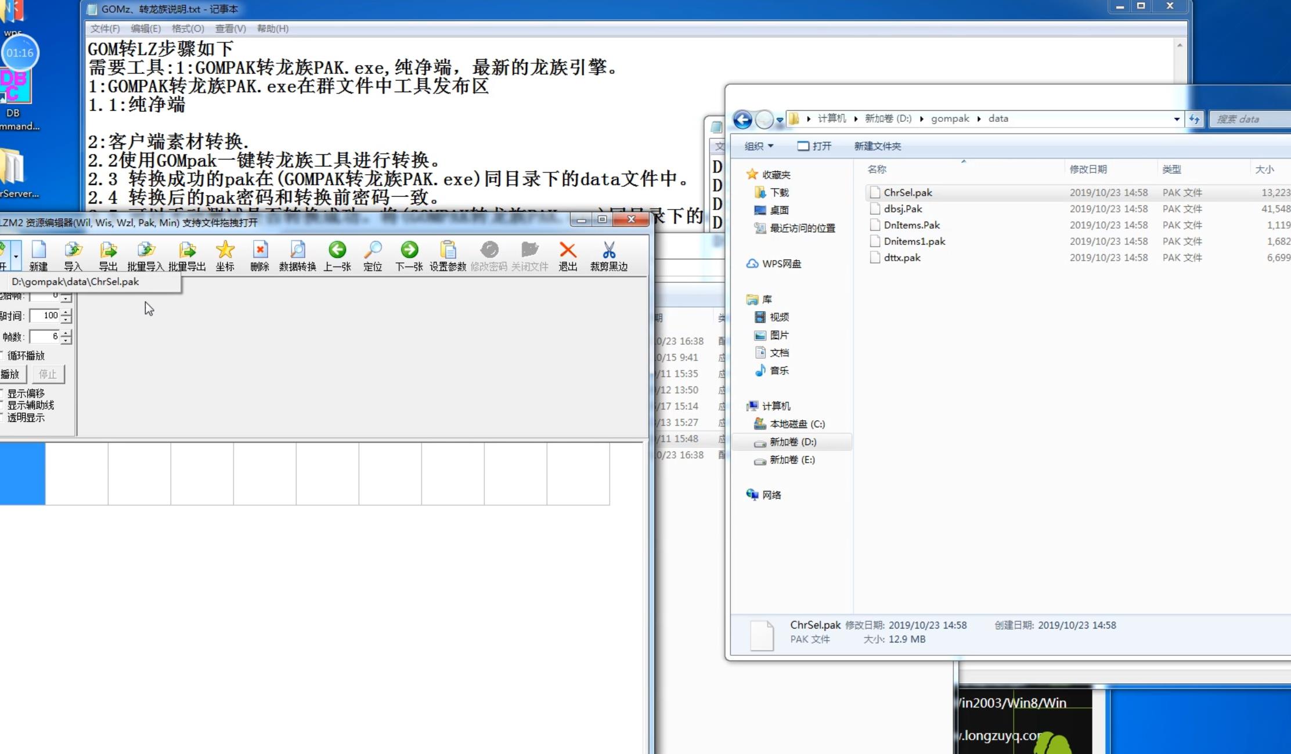This screenshot has height=754, width=1291.
Task: Click Notepad scrollbar up arrow
Action: (x=1180, y=46)
